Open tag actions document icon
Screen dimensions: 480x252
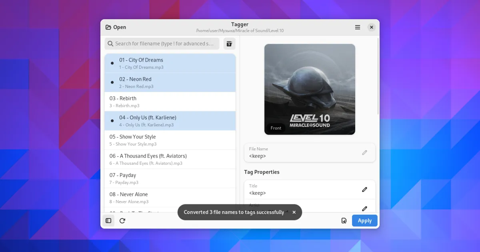coord(344,220)
